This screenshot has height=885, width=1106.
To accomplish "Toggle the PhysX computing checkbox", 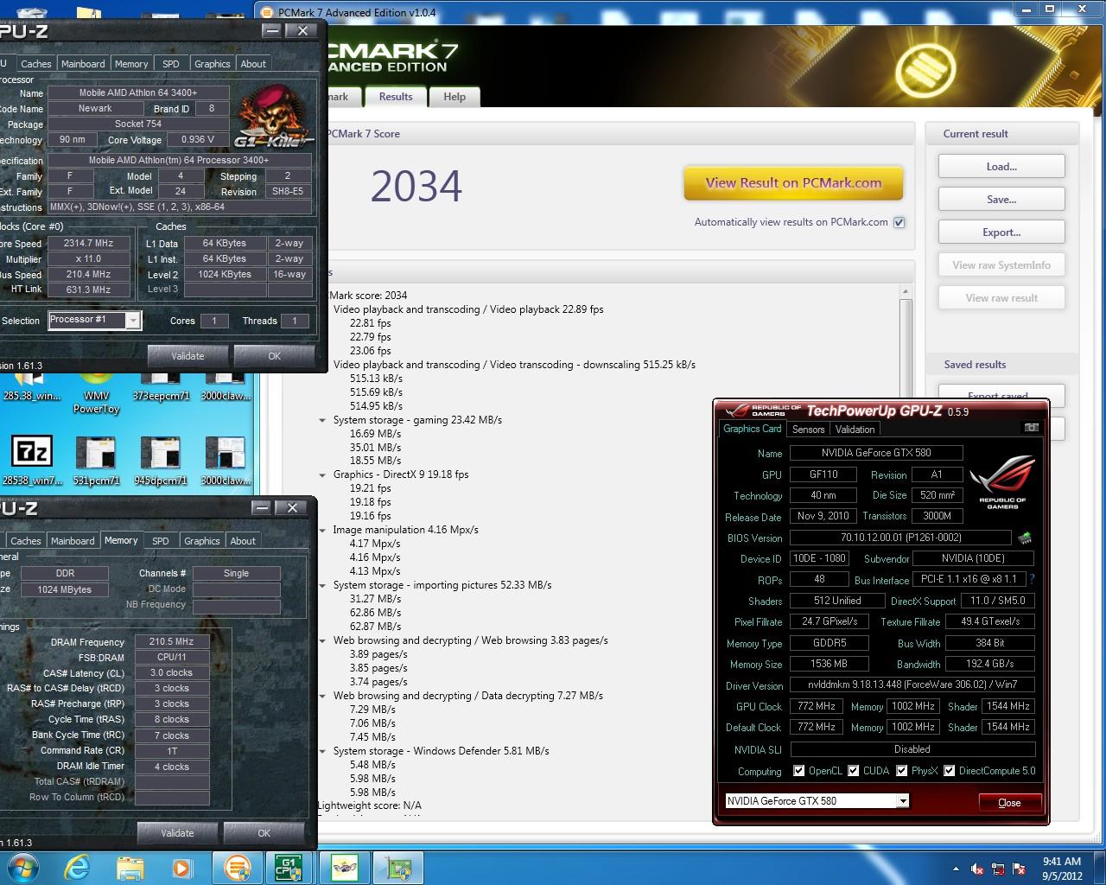I will pos(902,770).
